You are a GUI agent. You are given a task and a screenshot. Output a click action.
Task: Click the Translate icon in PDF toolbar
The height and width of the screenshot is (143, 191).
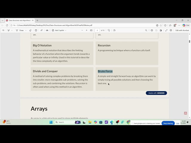tap(47, 30)
